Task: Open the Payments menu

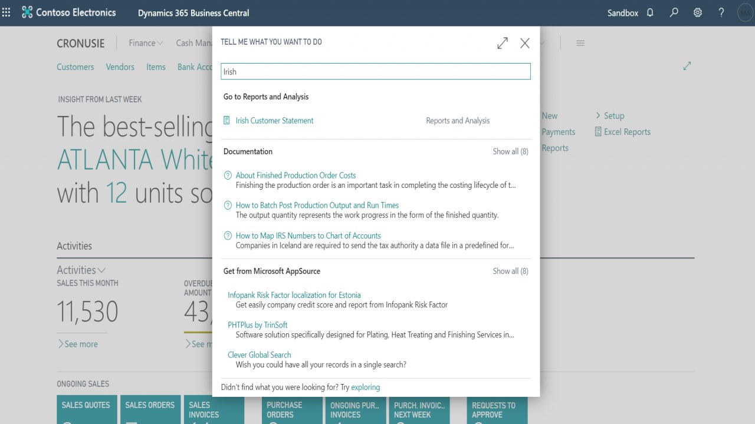Action: pos(559,132)
